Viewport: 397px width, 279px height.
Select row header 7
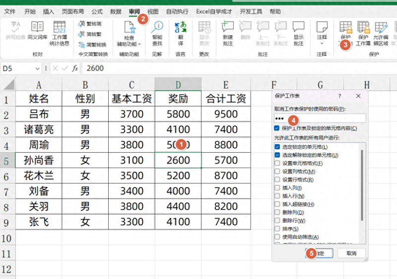coord(6,191)
